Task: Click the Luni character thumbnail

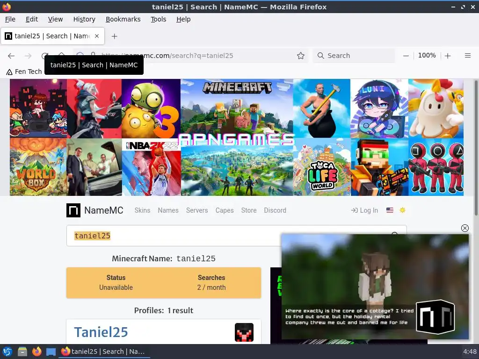Action: point(379,108)
